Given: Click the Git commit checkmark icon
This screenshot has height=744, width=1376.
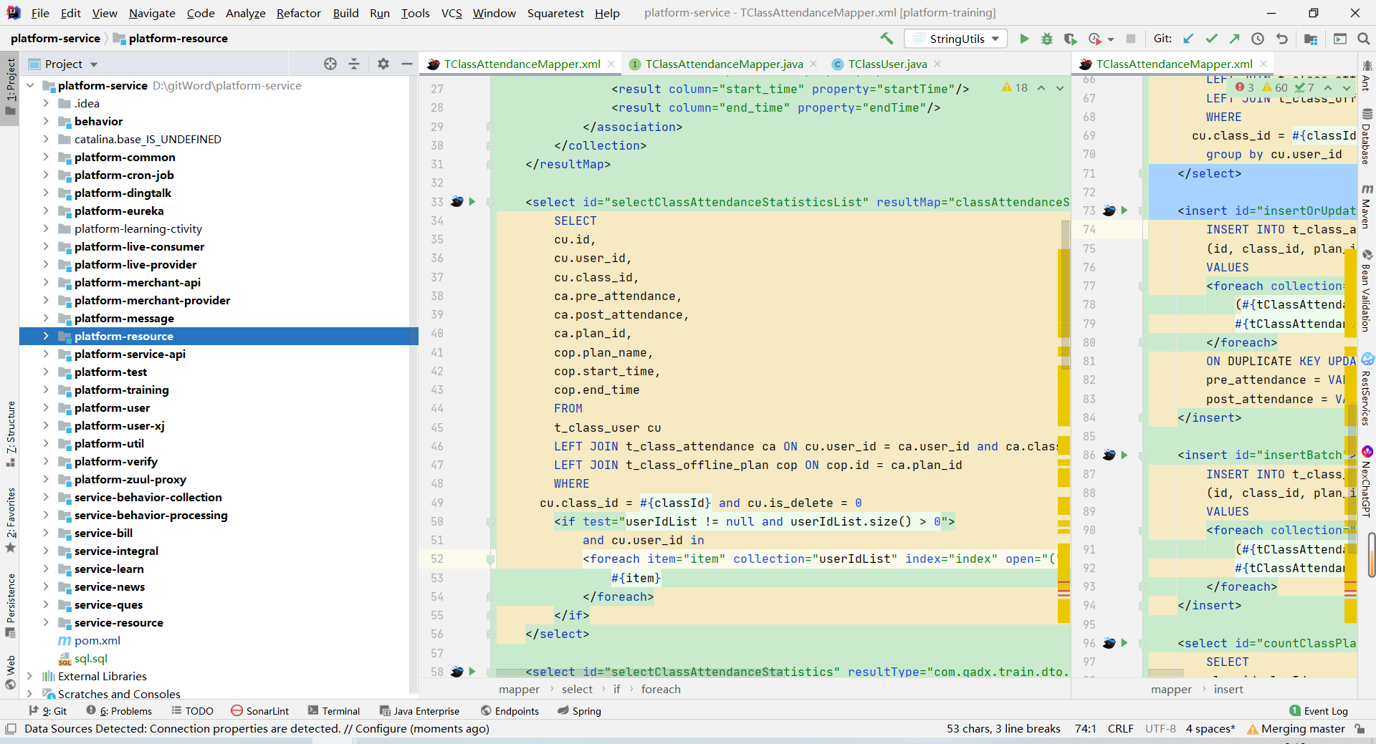Looking at the screenshot, I should [x=1212, y=39].
